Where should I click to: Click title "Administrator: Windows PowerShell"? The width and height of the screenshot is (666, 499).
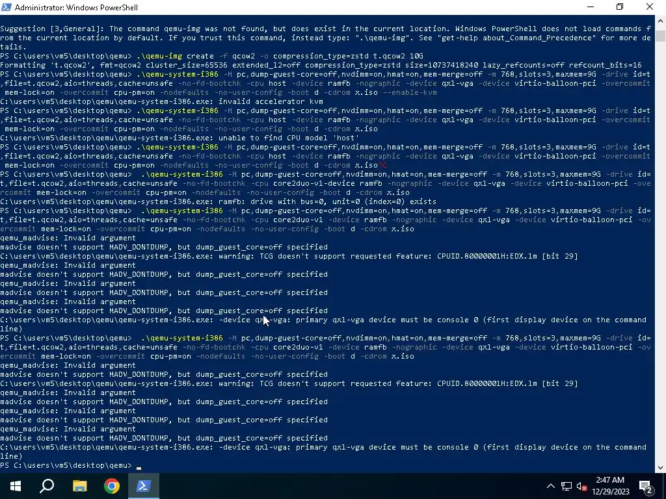(x=76, y=7)
